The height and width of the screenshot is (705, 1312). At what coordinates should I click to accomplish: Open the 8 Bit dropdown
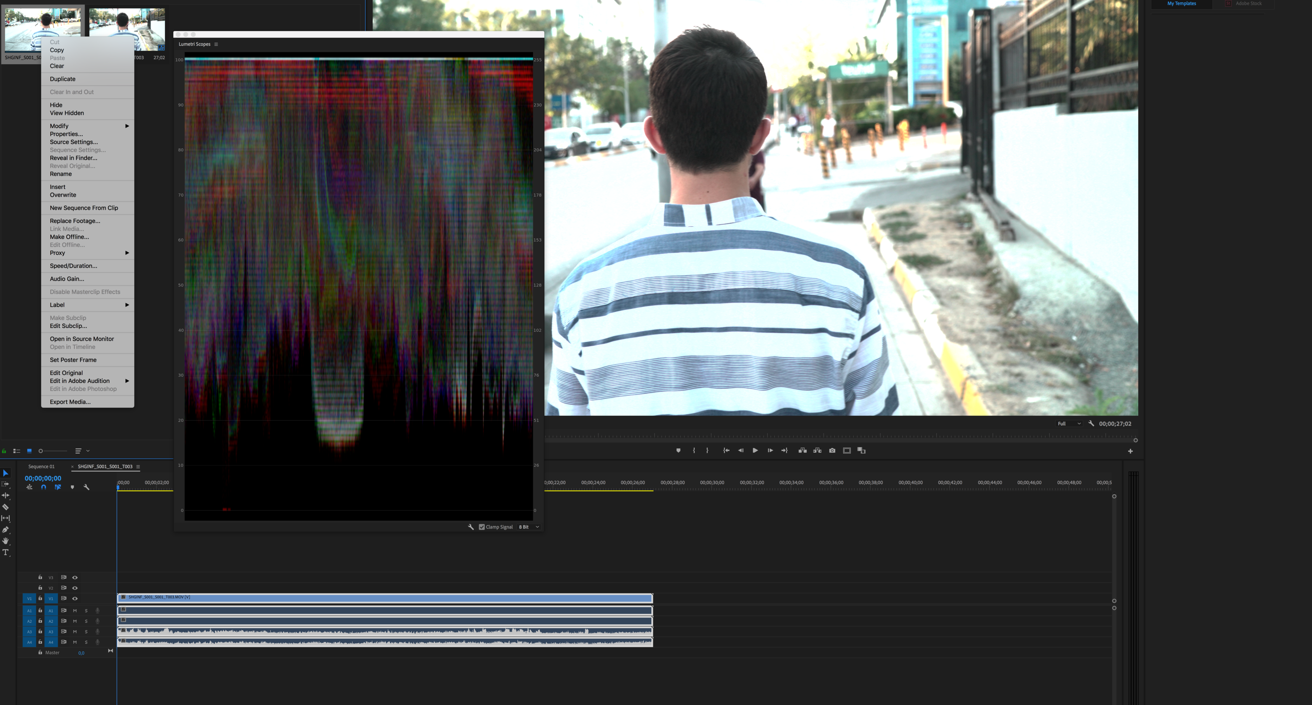pos(529,527)
